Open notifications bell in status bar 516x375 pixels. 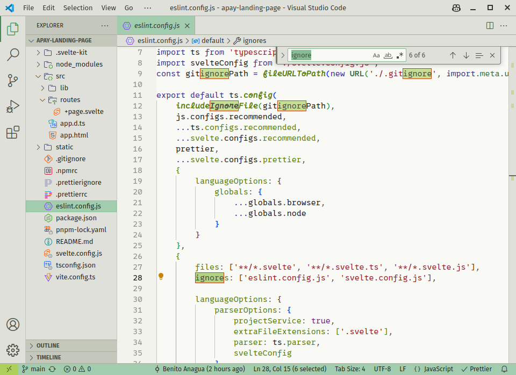(x=504, y=369)
